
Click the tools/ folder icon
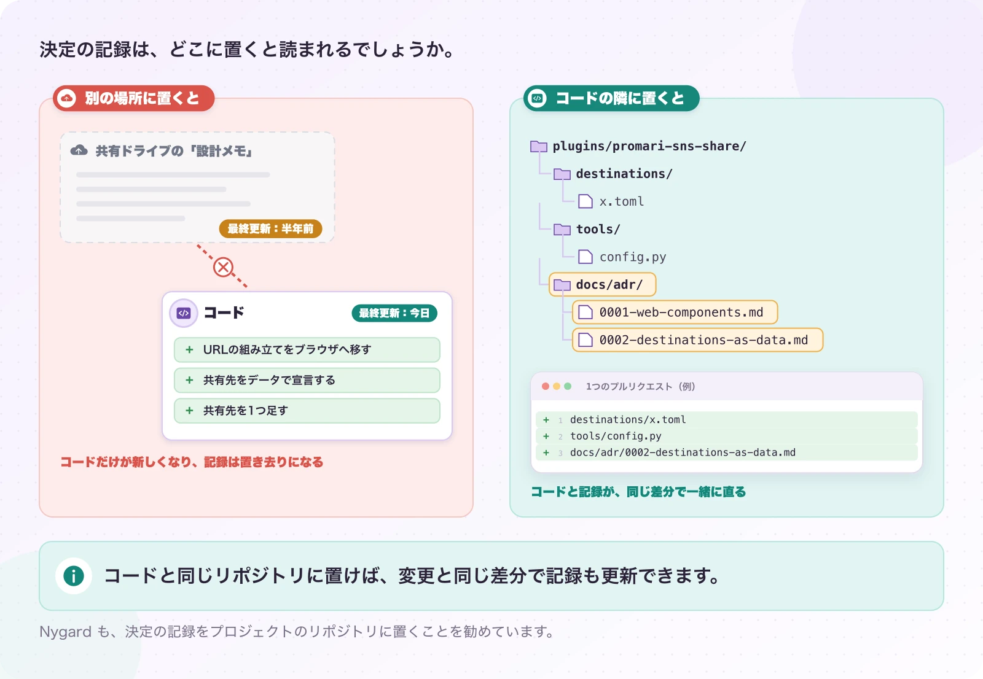coord(562,229)
